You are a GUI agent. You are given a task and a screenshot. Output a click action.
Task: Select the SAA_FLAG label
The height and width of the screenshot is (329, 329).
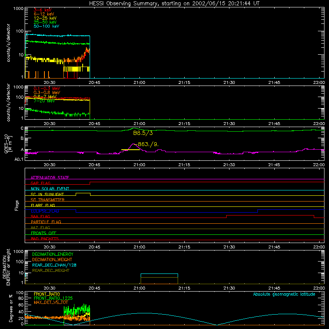tap(40, 216)
